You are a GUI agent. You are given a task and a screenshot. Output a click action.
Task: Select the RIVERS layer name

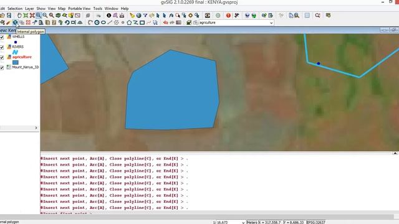click(18, 47)
